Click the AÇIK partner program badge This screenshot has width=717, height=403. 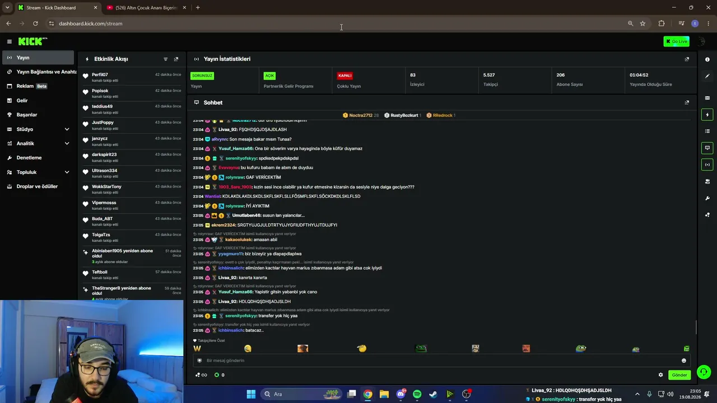pyautogui.click(x=269, y=76)
